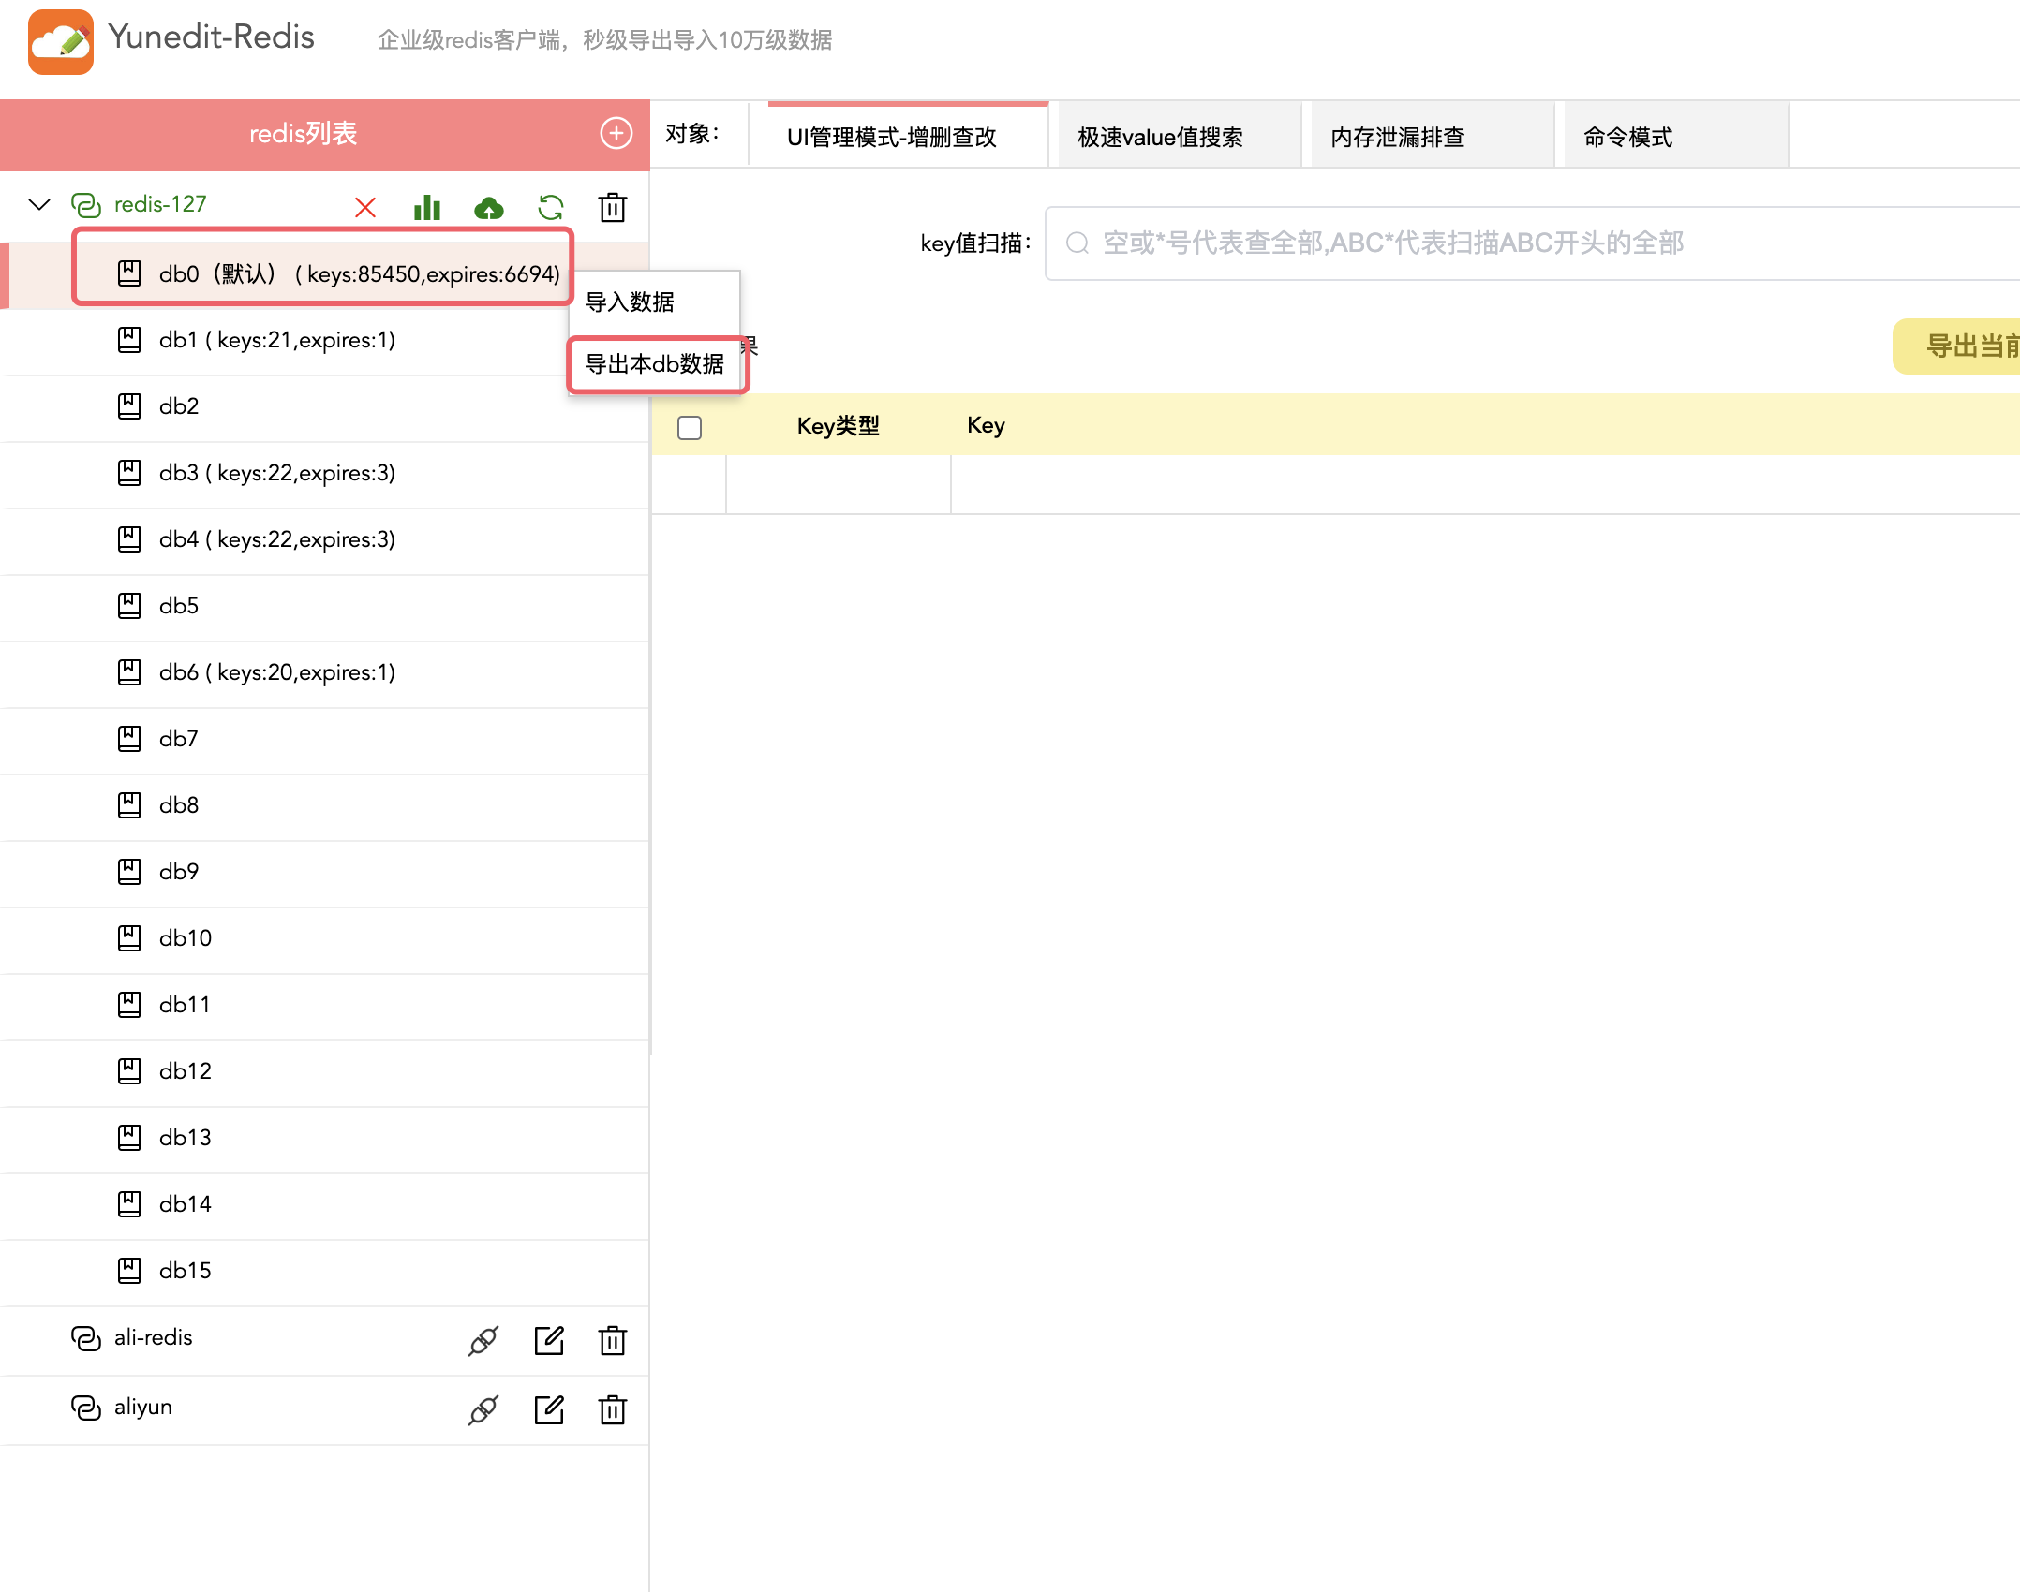
Task: Switch to the 极速value值搜索 tab
Action: pos(1160,137)
